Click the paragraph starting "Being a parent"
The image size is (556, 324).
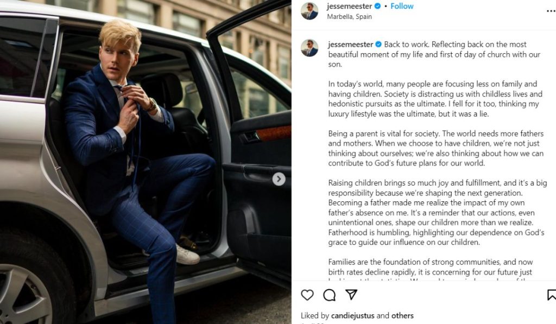pyautogui.click(x=435, y=148)
